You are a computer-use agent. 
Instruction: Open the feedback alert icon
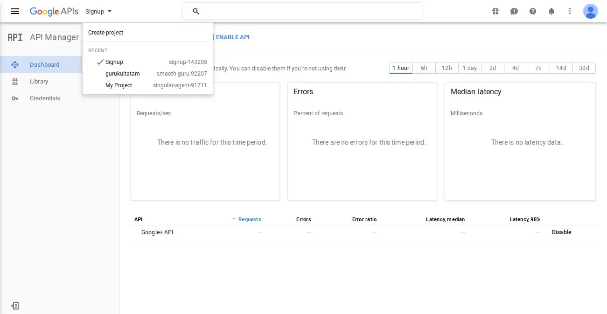pos(514,11)
